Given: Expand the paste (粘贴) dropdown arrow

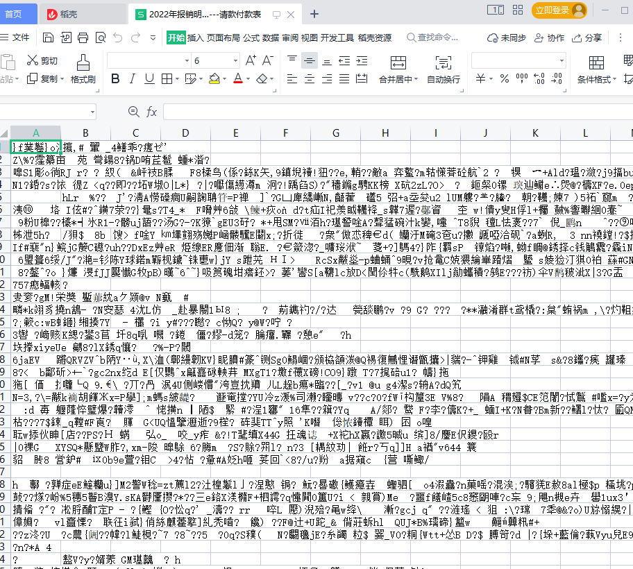Looking at the screenshot, I should tap(17, 79).
